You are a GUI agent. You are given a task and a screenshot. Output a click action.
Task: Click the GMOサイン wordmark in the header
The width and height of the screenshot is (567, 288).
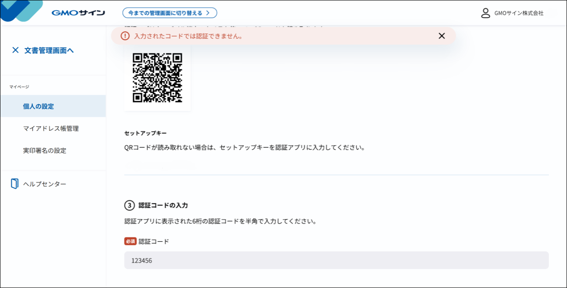tap(78, 13)
